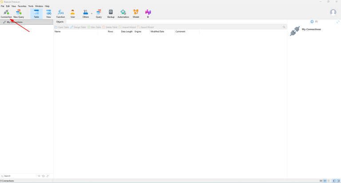341x183 pixels.
Task: Open the Favorites menu
Action: (x=22, y=6)
